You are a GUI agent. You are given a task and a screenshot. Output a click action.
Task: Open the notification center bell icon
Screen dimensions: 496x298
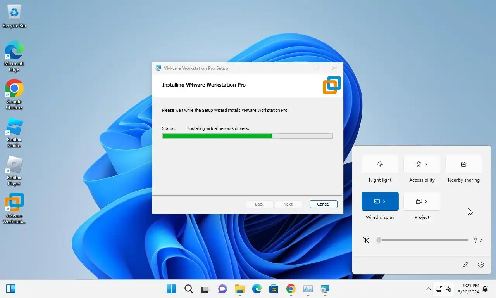pyautogui.click(x=486, y=289)
